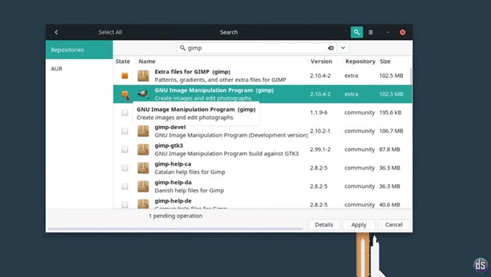This screenshot has width=491, height=277.
Task: Click the 106.7 MB size cell
Action: pyautogui.click(x=391, y=131)
